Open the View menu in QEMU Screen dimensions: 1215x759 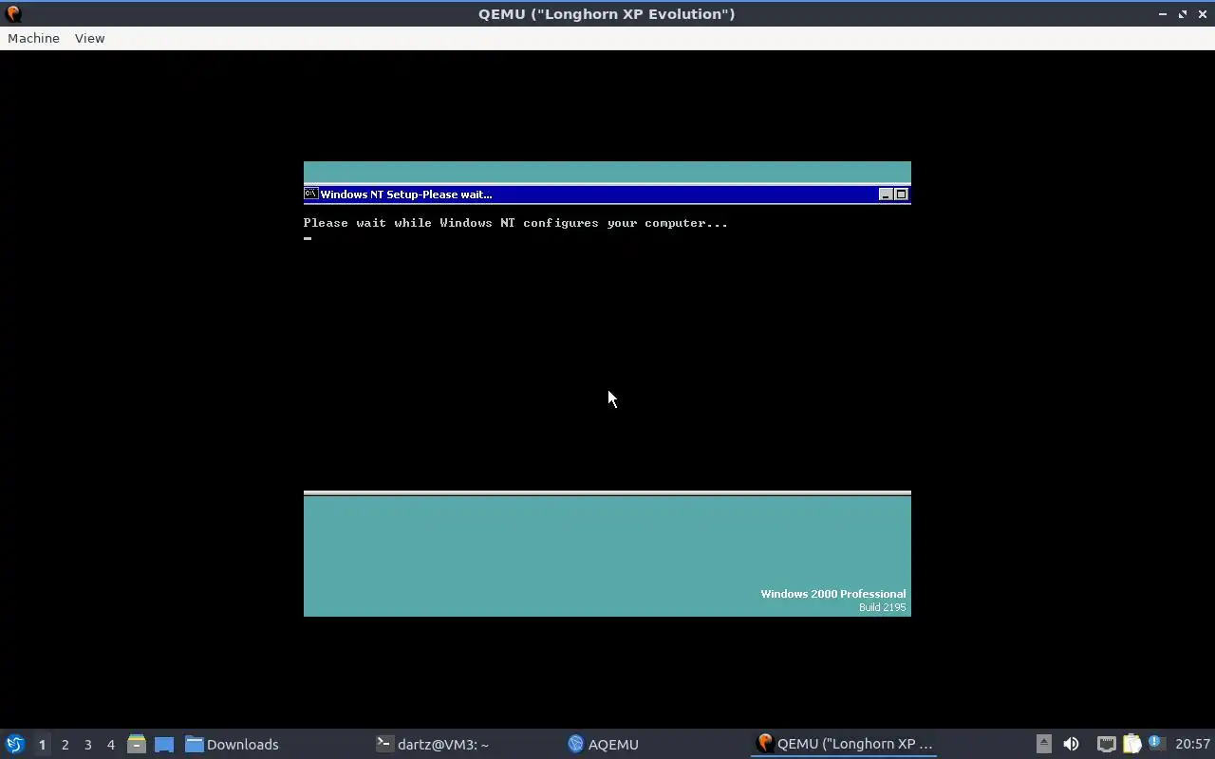89,38
